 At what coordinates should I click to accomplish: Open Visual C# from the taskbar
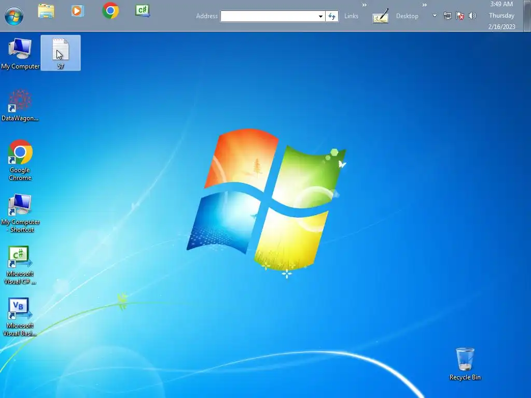click(x=143, y=11)
